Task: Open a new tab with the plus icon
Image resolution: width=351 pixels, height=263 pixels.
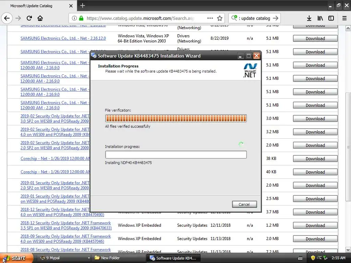Action: [x=82, y=5]
